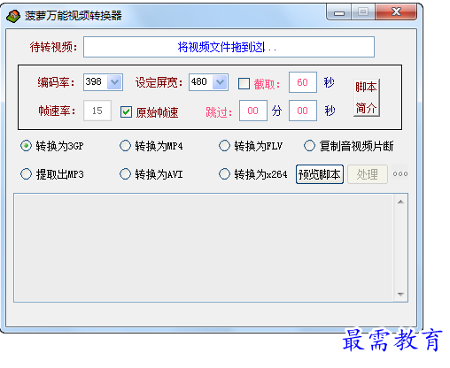Click the 截取 seconds field showing 60

[x=303, y=82]
